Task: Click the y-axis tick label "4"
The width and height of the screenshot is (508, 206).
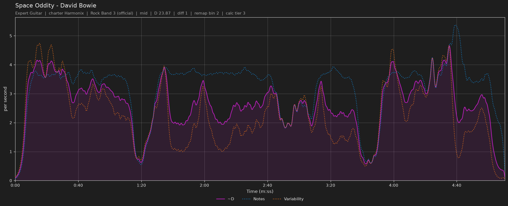Action: click(11, 65)
